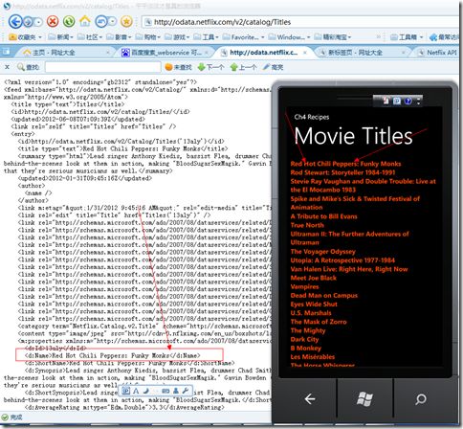
Task: Select Les Misérables in the movie list
Action: click(313, 356)
